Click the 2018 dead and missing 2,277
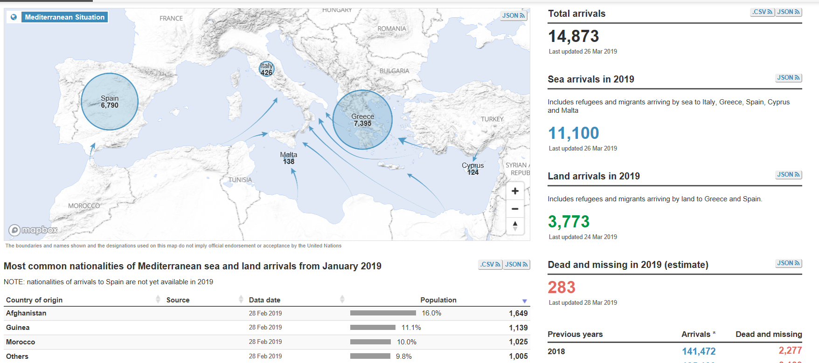 point(790,350)
